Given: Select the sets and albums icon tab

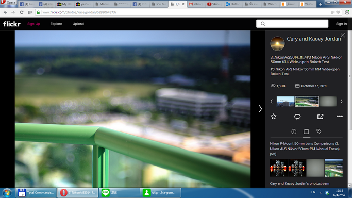Looking at the screenshot, I should 306,131.
